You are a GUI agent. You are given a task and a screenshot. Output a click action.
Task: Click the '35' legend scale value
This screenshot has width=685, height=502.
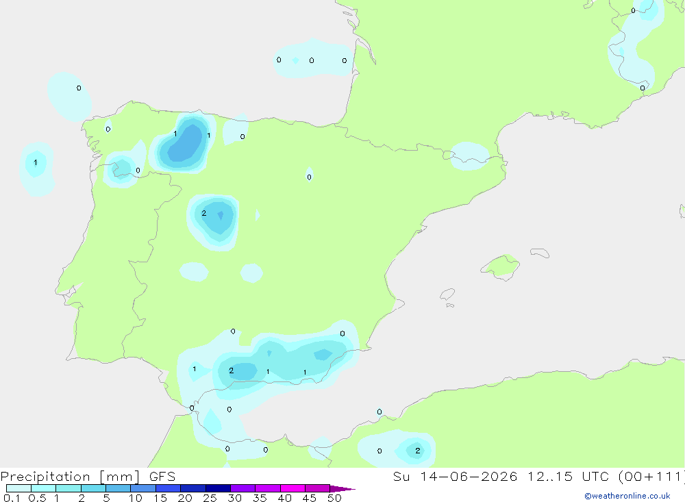260,498
